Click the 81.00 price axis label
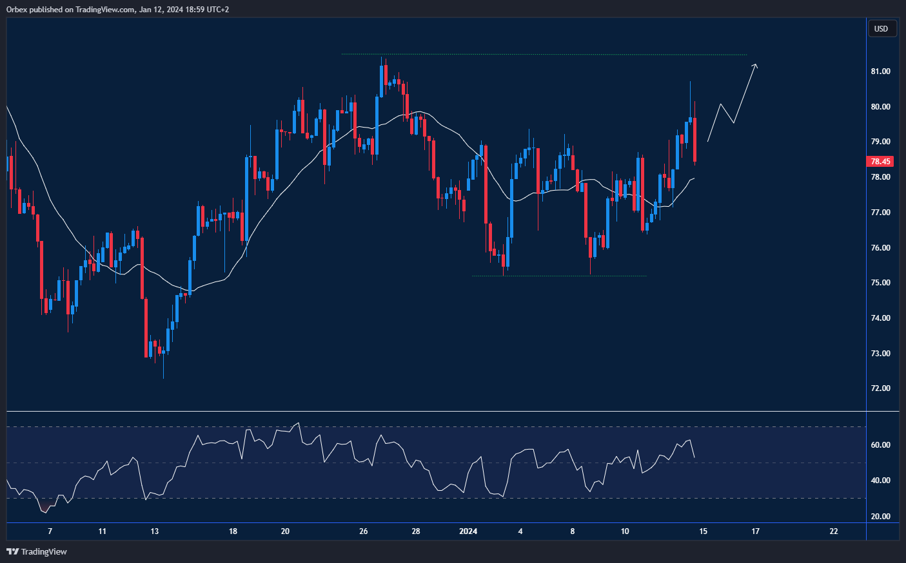Image resolution: width=906 pixels, height=563 pixels. coord(880,72)
